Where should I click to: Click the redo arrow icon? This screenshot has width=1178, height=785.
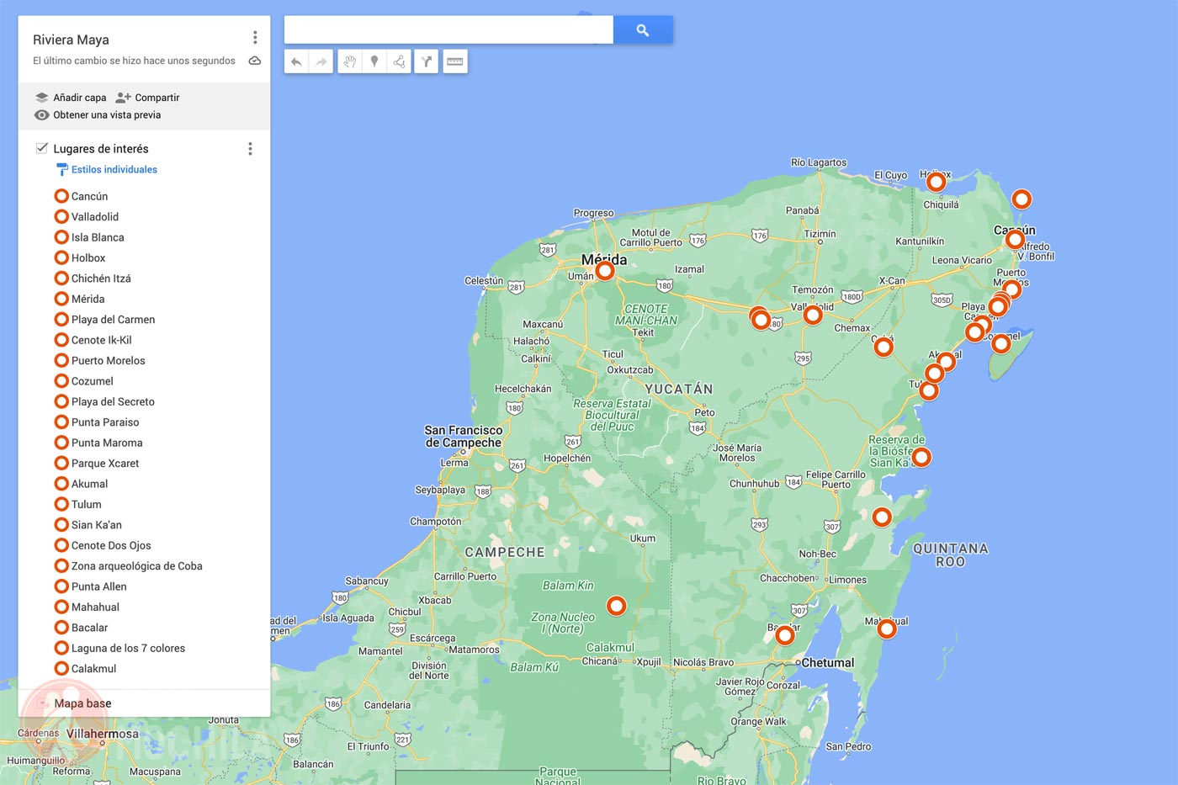tap(321, 61)
